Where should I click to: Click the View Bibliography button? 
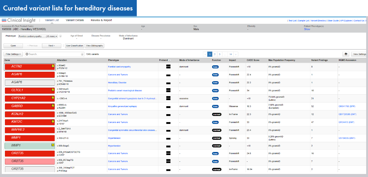[94, 46]
